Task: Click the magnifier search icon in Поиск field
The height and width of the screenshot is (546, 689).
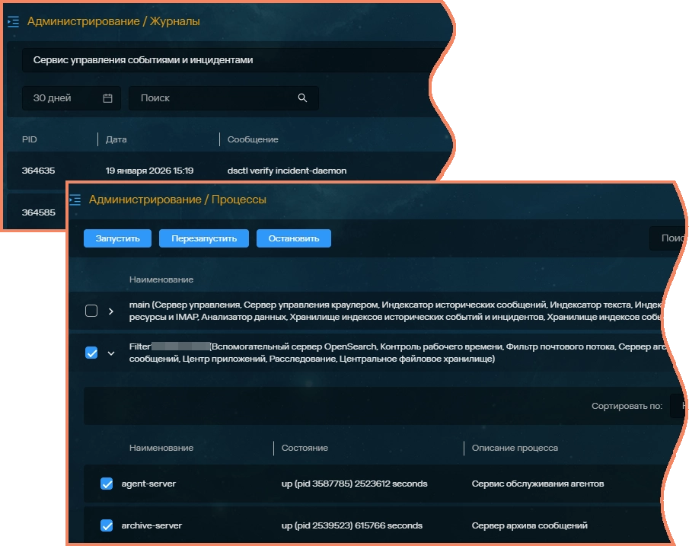Action: pos(302,98)
